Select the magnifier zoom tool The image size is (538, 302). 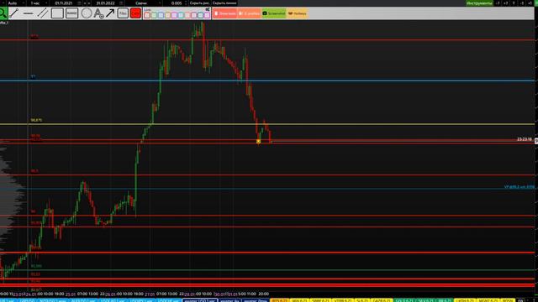pos(3,13)
